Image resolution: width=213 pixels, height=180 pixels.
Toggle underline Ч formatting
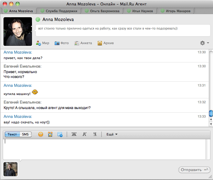[95, 134]
